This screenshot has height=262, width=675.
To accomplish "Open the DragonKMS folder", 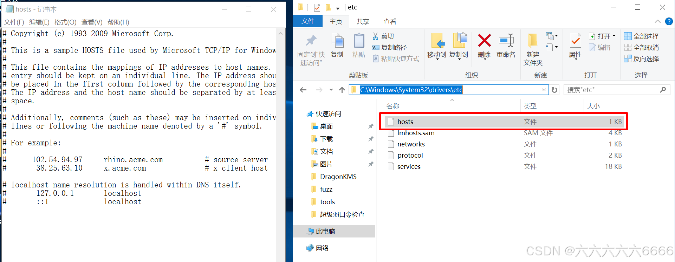I will pos(334,177).
